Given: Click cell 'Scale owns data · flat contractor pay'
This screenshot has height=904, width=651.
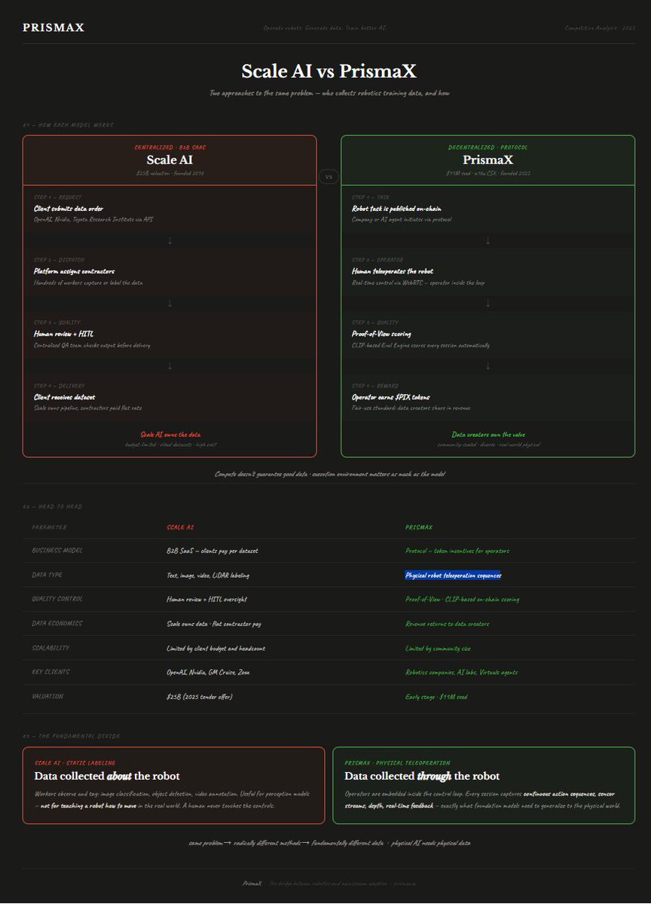Looking at the screenshot, I should tap(214, 624).
